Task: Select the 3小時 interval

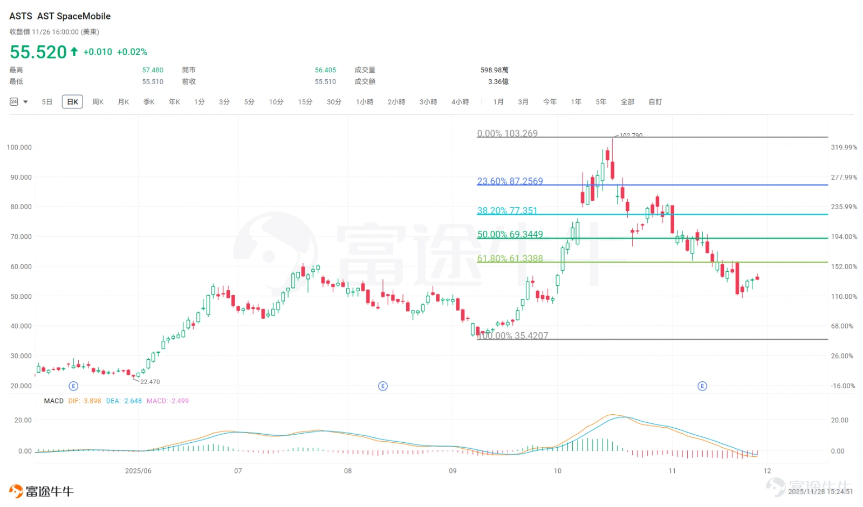Action: 428,101
